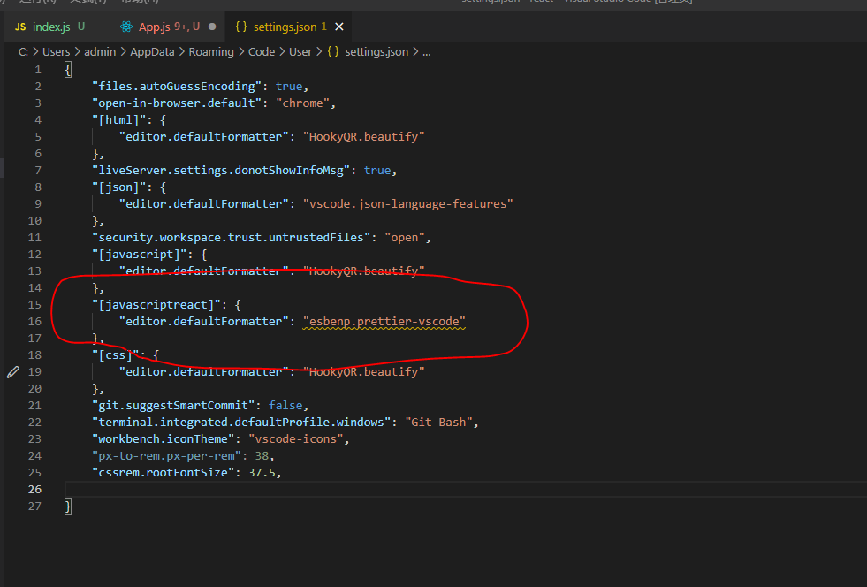The image size is (867, 587).
Task: Click the value 38 on line 24
Action: point(262,456)
